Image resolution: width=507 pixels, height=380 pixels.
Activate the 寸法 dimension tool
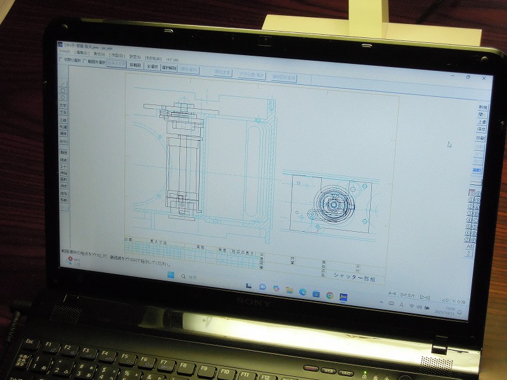(x=63, y=112)
